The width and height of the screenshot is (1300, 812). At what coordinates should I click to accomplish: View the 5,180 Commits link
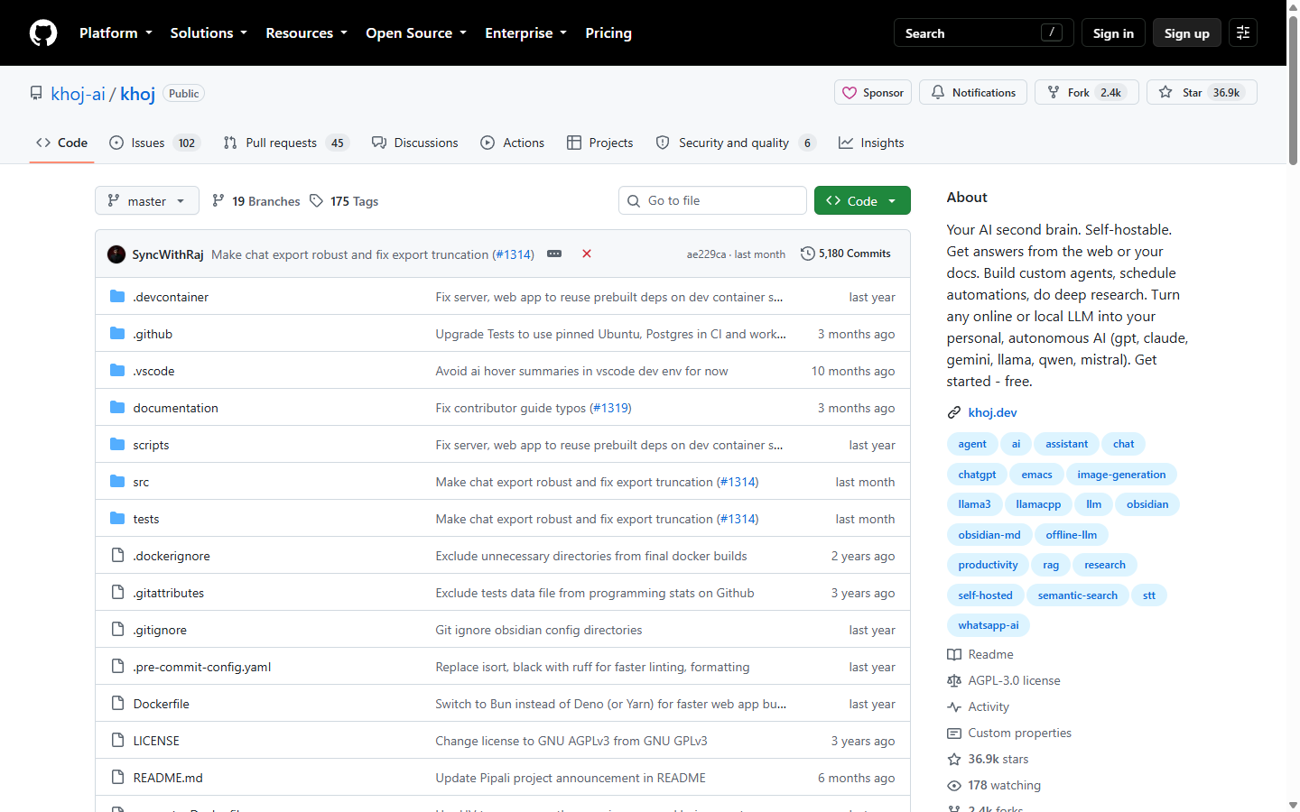[x=846, y=254]
